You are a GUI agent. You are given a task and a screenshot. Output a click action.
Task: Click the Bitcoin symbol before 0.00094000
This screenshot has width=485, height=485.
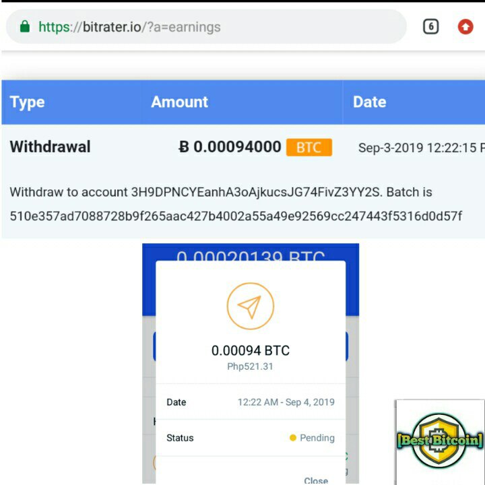tap(184, 147)
